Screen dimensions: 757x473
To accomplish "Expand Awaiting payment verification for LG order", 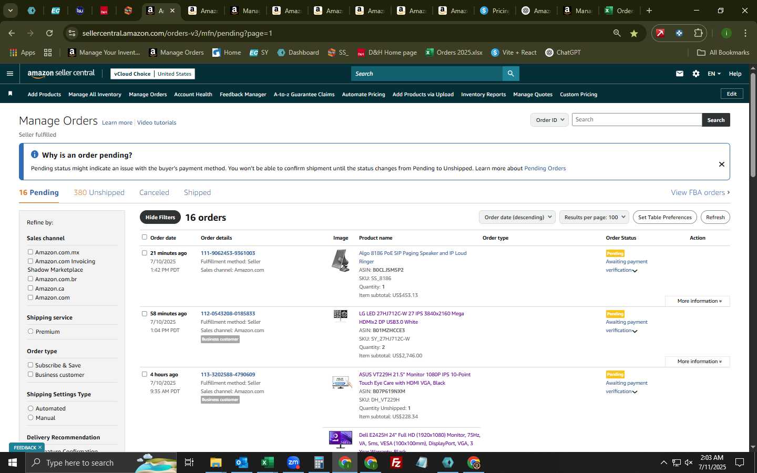I will click(635, 331).
